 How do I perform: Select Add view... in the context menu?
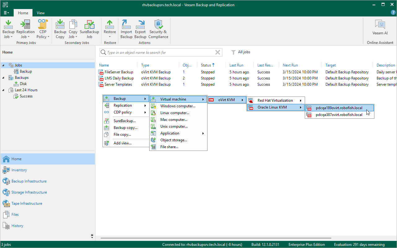[126, 143]
